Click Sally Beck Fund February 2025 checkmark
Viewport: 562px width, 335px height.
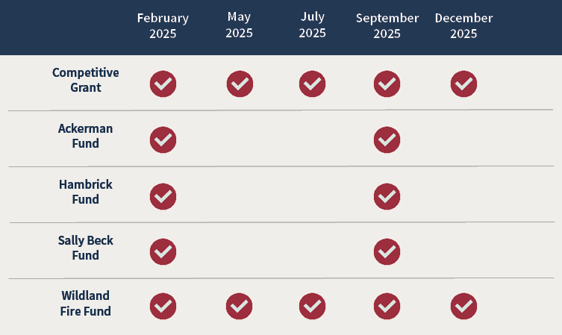click(x=163, y=252)
